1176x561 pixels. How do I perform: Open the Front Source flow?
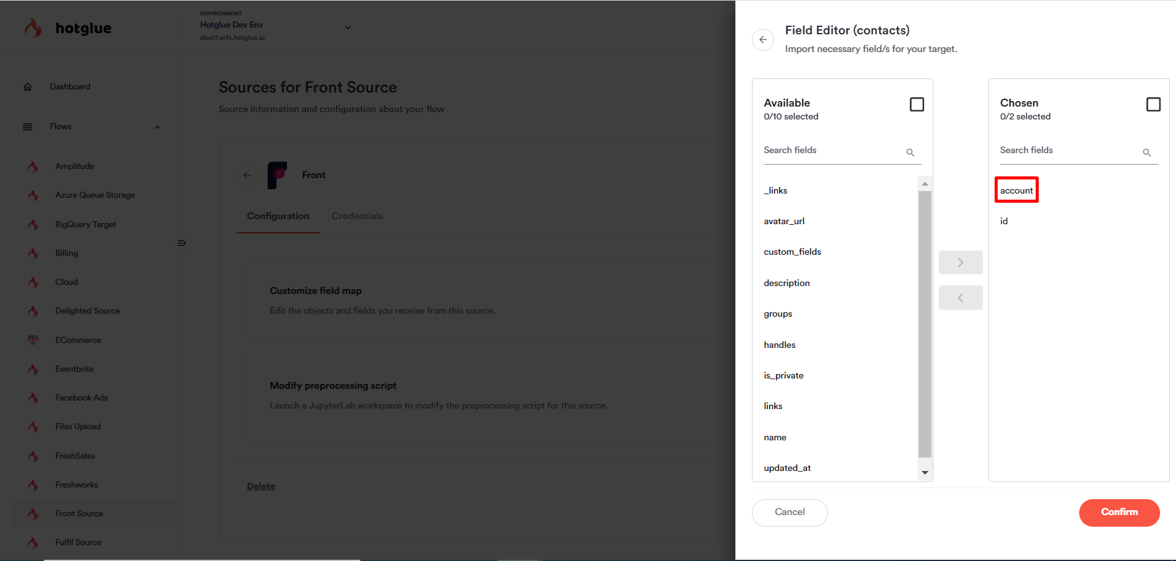(79, 514)
